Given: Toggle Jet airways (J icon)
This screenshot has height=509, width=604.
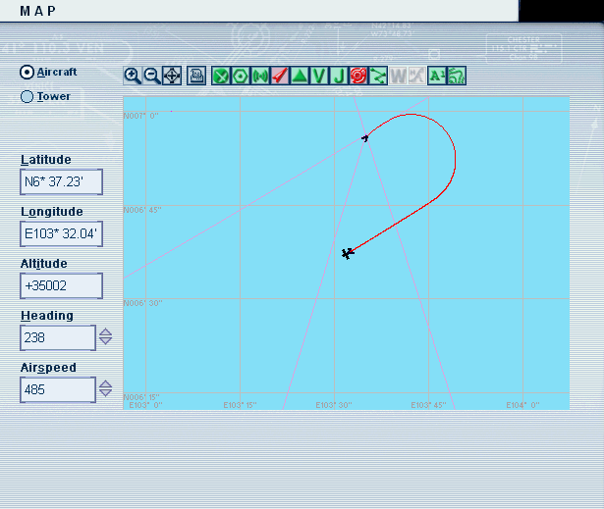Looking at the screenshot, I should point(339,76).
